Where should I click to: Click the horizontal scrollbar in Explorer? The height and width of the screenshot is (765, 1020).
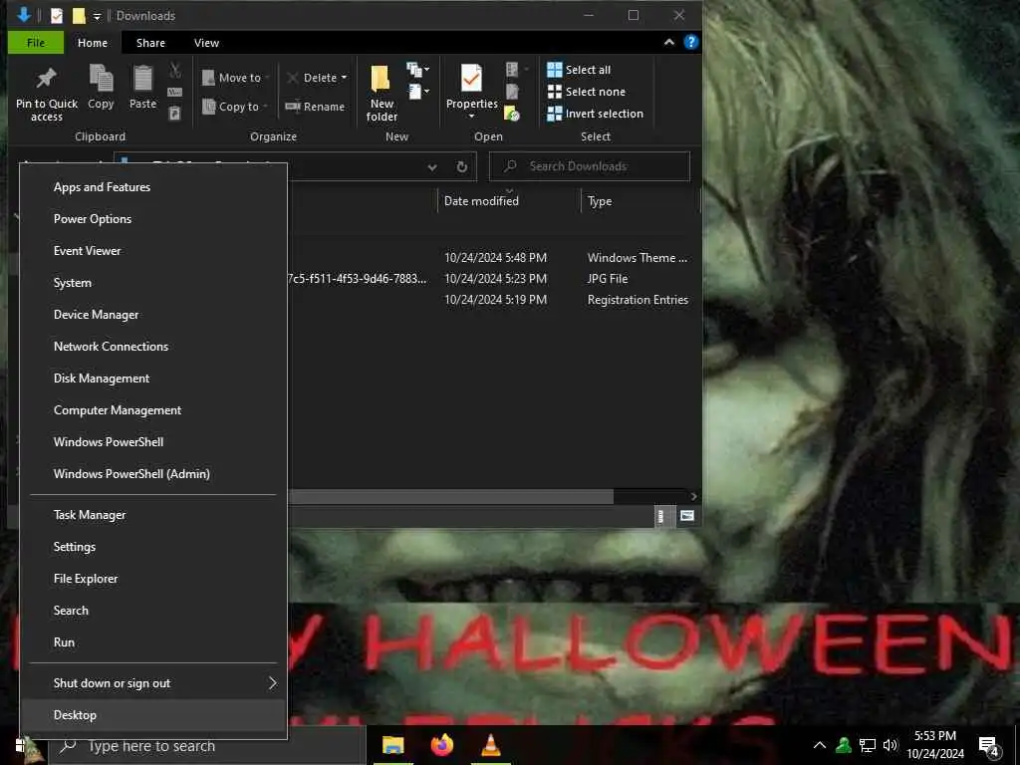(x=451, y=497)
